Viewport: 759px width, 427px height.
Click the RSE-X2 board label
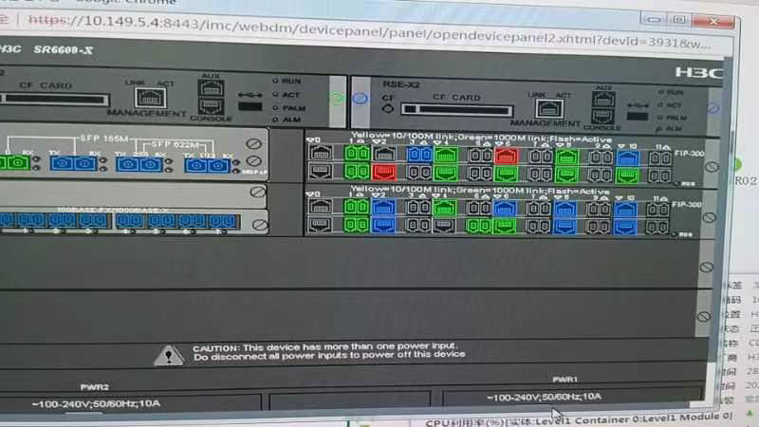click(401, 84)
